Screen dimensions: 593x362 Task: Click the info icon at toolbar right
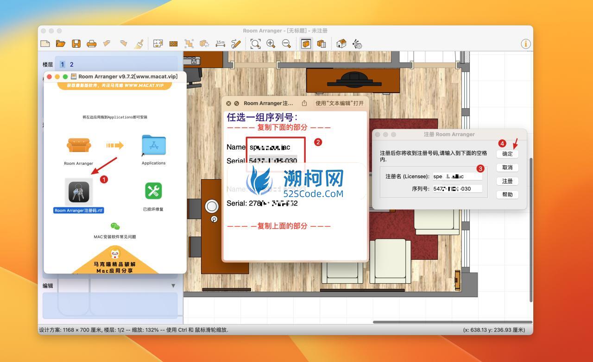525,44
